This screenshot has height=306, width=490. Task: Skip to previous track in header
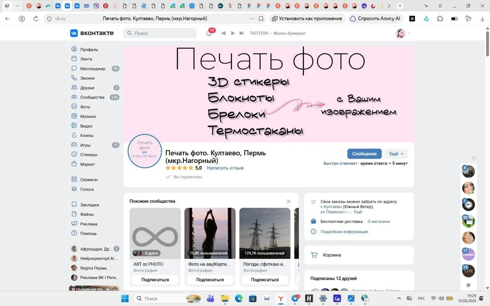(224, 33)
